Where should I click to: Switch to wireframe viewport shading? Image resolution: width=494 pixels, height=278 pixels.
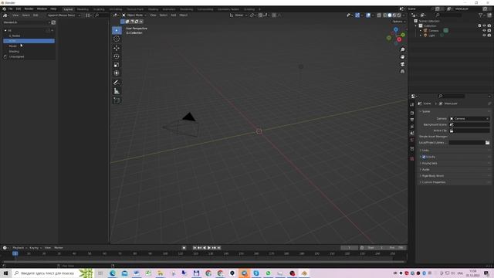[385, 15]
